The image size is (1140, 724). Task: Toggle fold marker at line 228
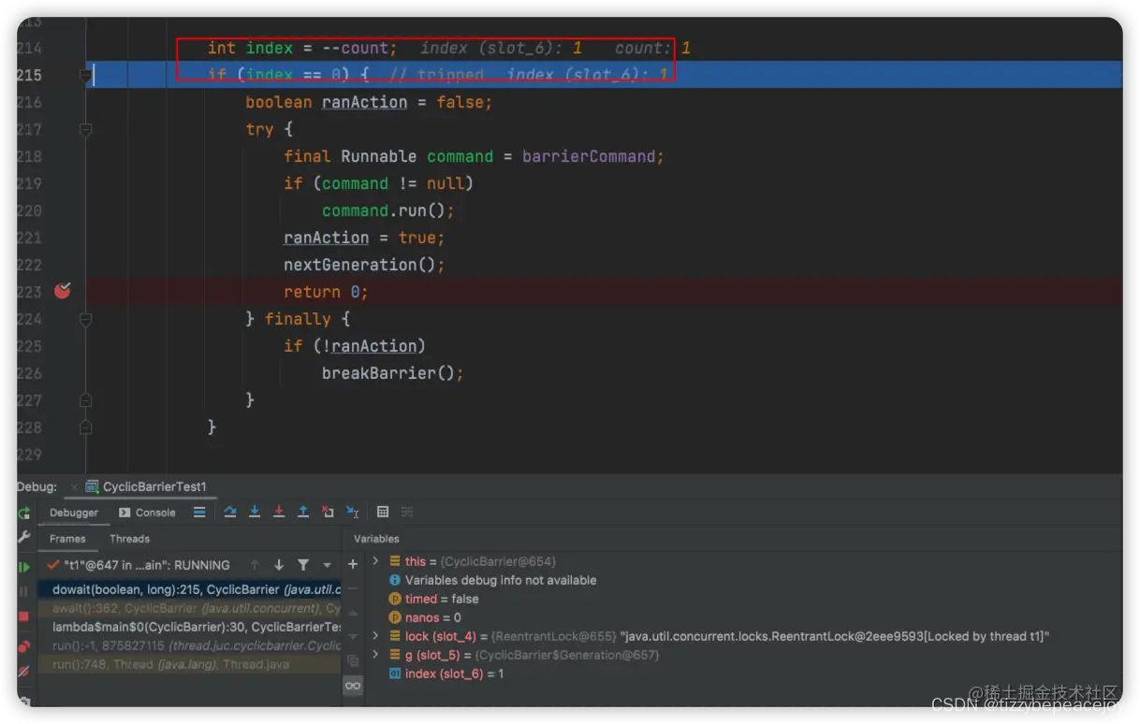[85, 427]
